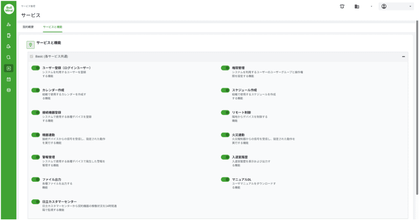Open the user account dropdown
This screenshot has width=420, height=221.
(396, 6)
